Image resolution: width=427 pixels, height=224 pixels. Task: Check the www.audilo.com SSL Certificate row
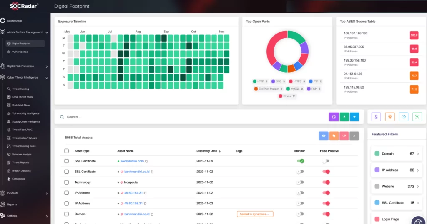[x=66, y=161]
